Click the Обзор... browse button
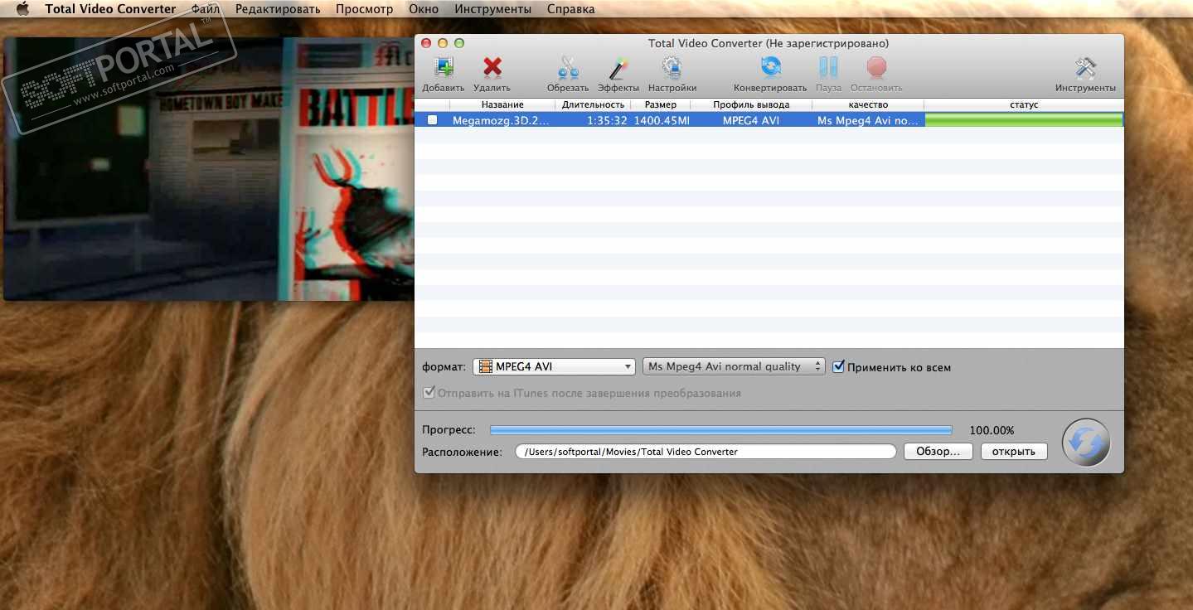 click(938, 452)
